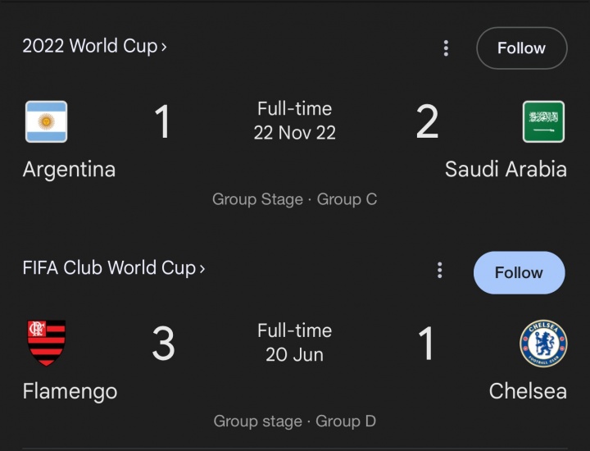Select the Flamengo team name
This screenshot has height=451, width=590.
pos(70,392)
